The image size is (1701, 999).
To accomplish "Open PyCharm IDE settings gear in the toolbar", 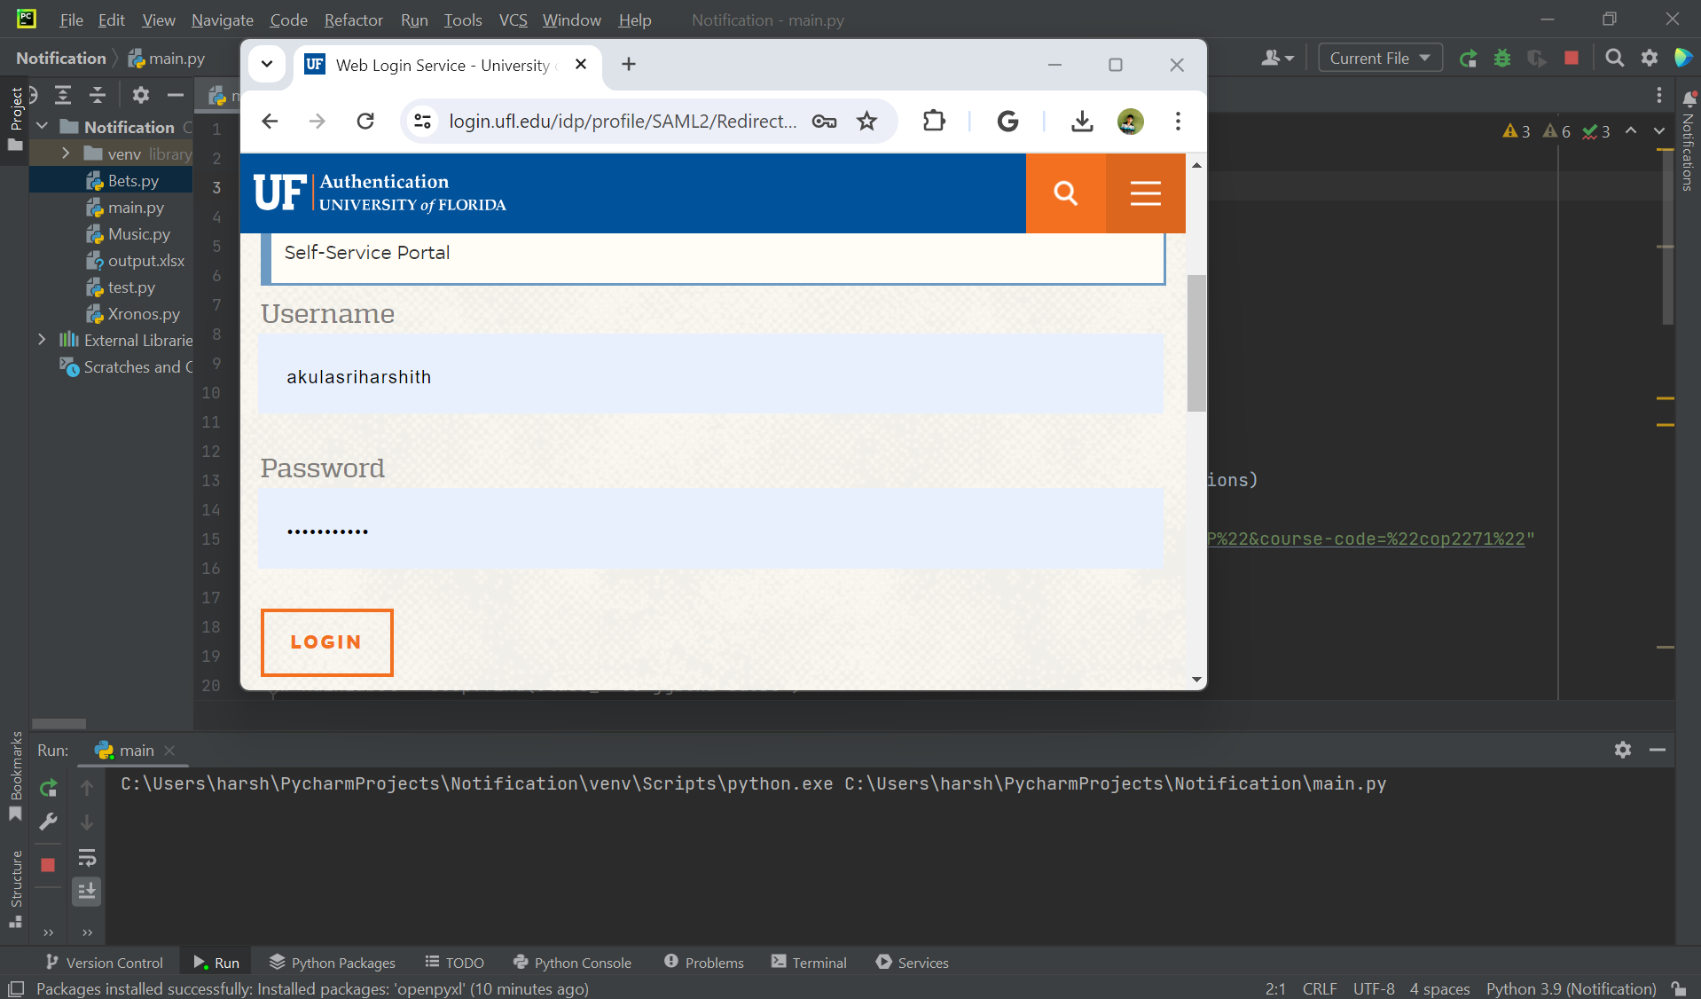I will coord(1650,59).
